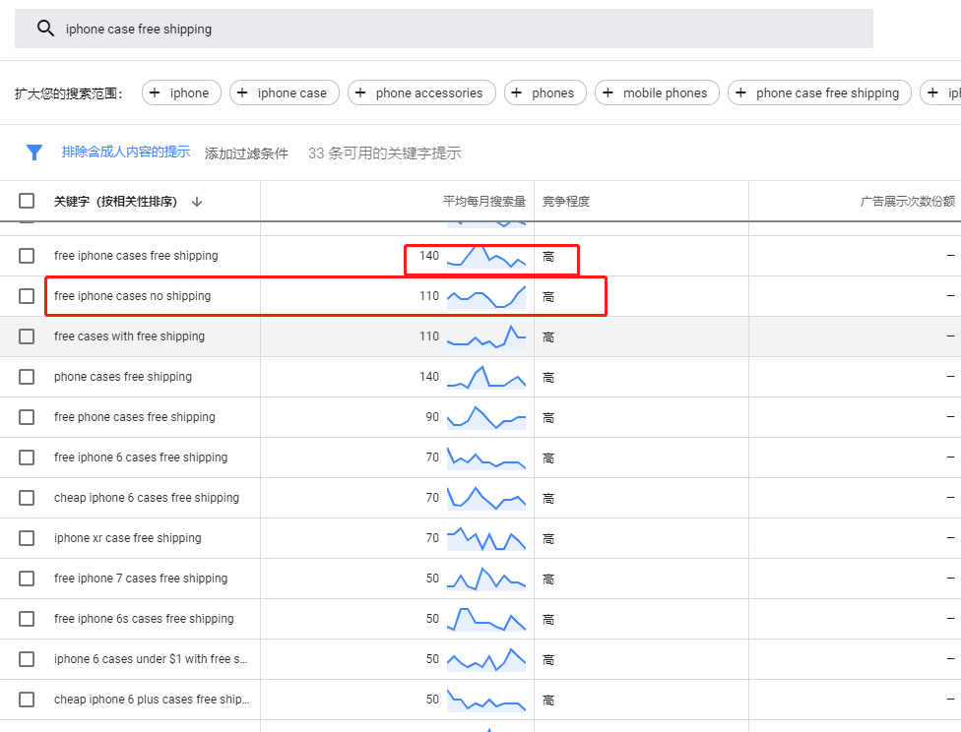Check the 'cheap iphone 6 plus cases' row
Viewport: 961px width, 732px height.
click(x=27, y=700)
